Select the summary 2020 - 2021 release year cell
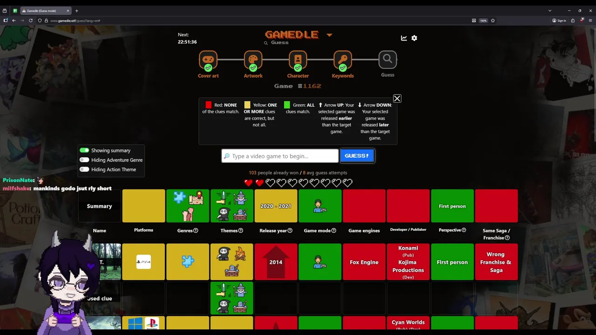 276,206
